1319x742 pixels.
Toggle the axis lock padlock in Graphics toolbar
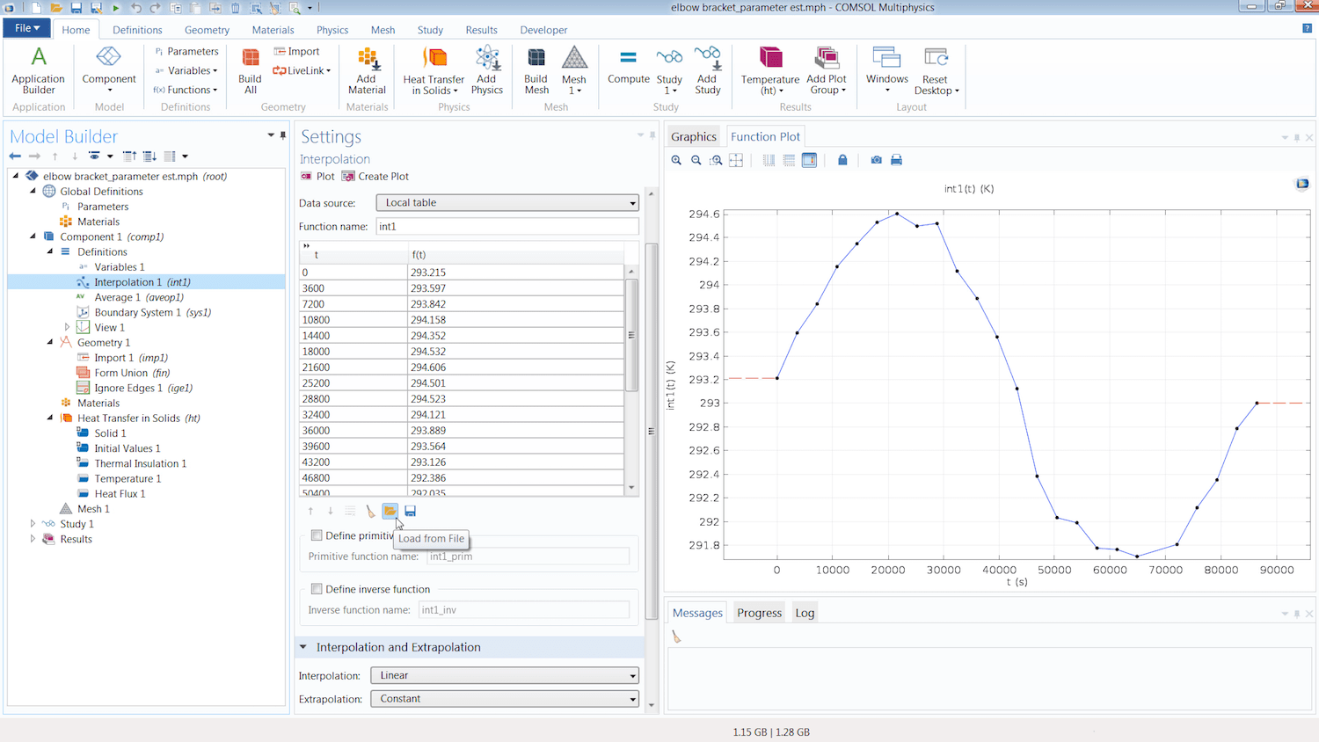click(x=842, y=160)
